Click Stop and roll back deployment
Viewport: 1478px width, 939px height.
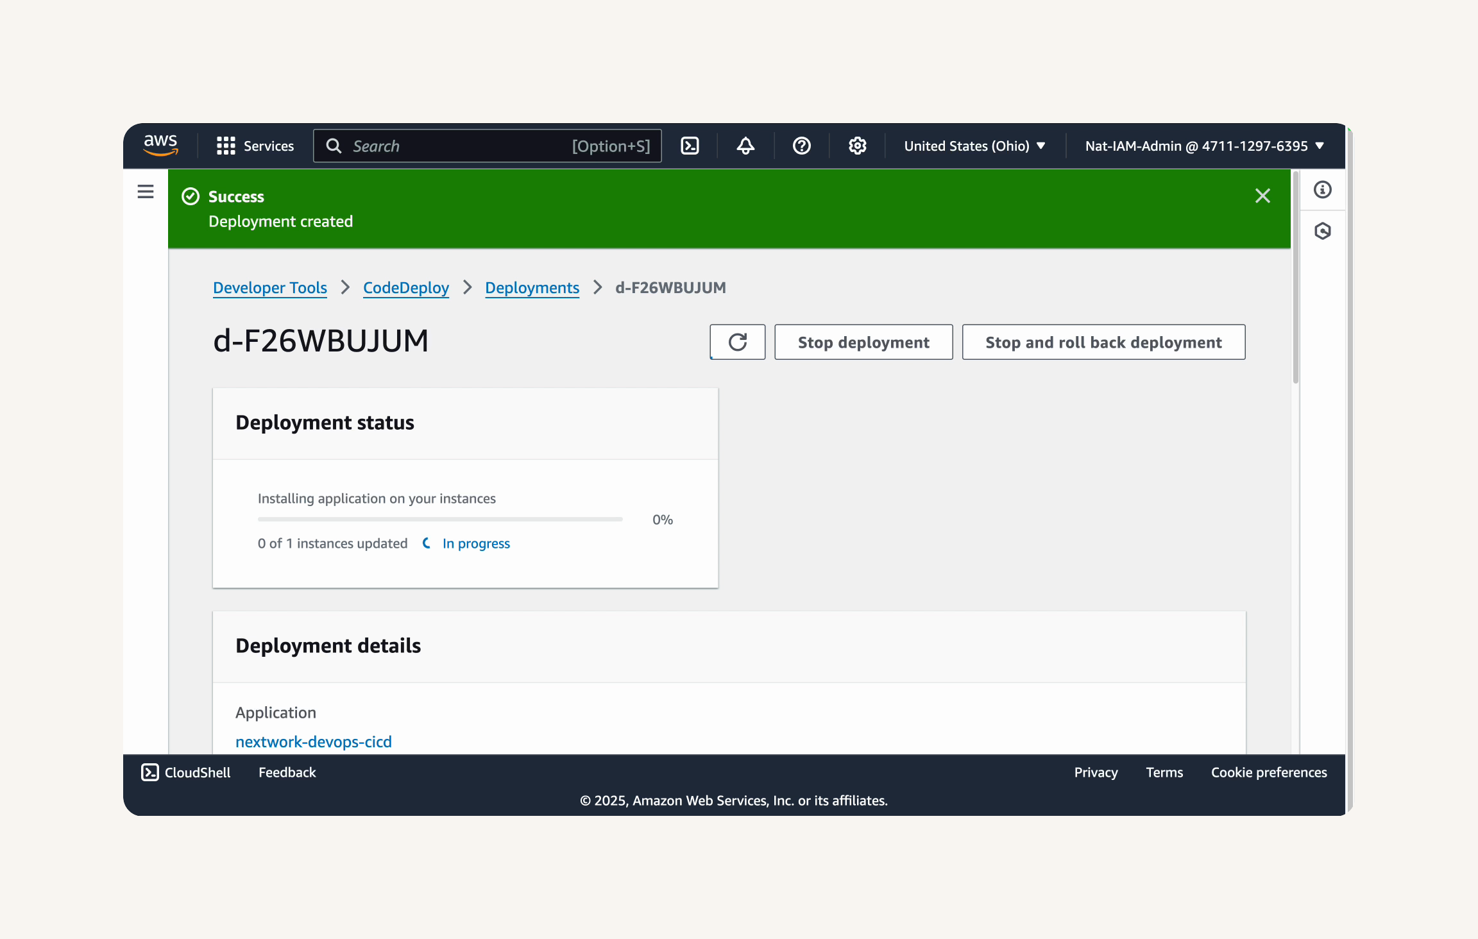click(1103, 342)
